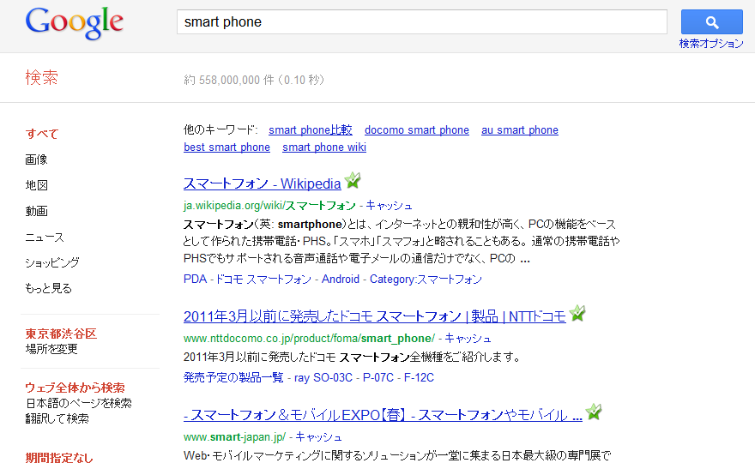Screen dimensions: 755x463
Task: Click the blue magnifier search button
Action: pyautogui.click(x=711, y=22)
